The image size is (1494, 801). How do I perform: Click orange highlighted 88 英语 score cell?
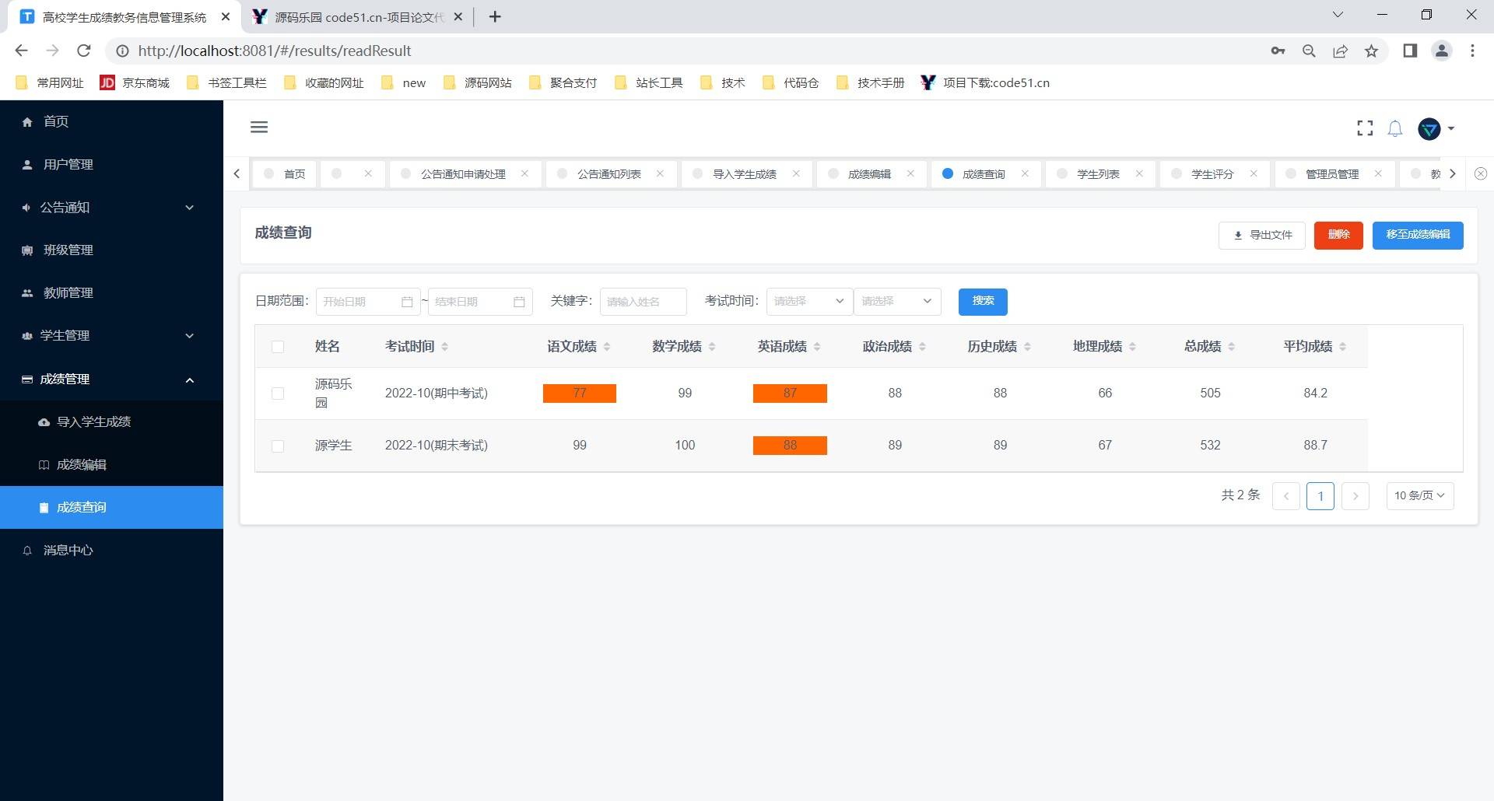[x=790, y=446]
